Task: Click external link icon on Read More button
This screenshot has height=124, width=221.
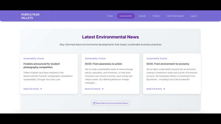Action: coord(94,103)
